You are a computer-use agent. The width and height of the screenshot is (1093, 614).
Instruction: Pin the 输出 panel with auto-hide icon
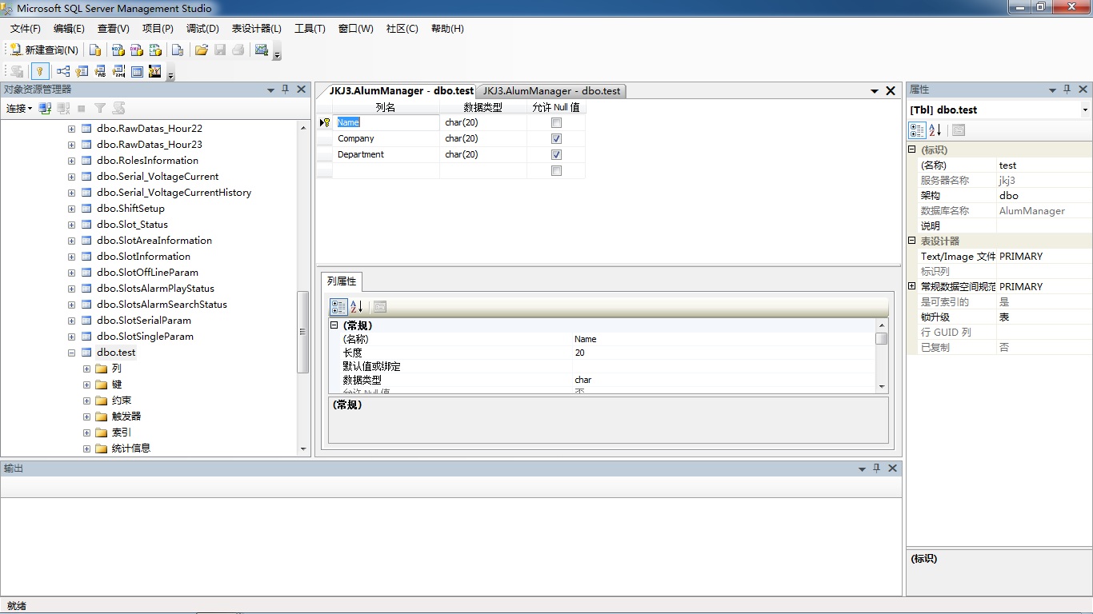click(876, 468)
